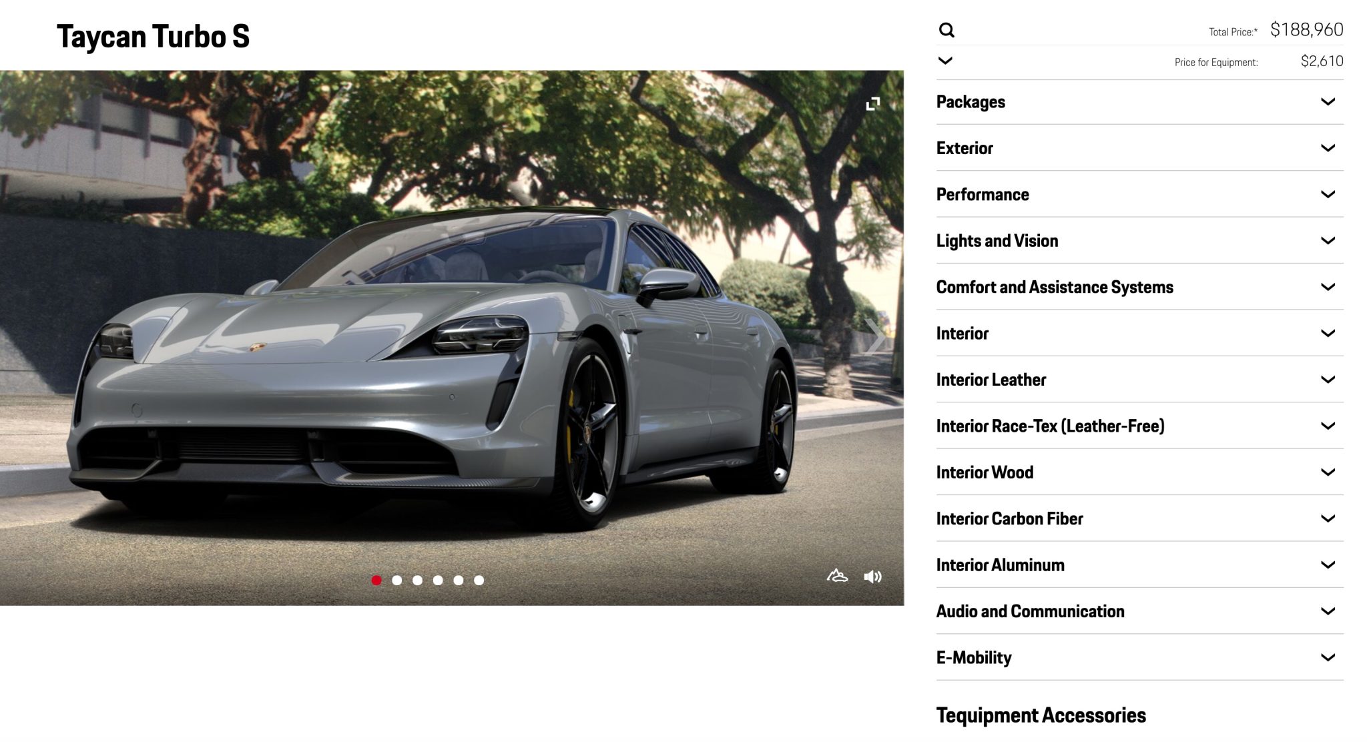Select the second carousel dot

point(397,581)
